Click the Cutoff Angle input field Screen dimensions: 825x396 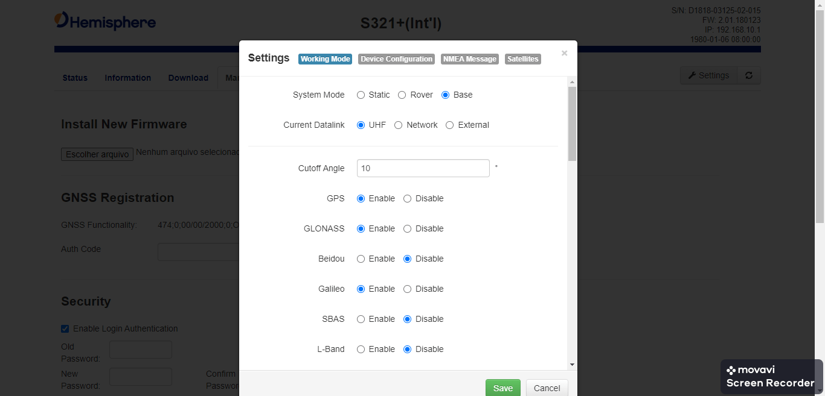tap(423, 168)
